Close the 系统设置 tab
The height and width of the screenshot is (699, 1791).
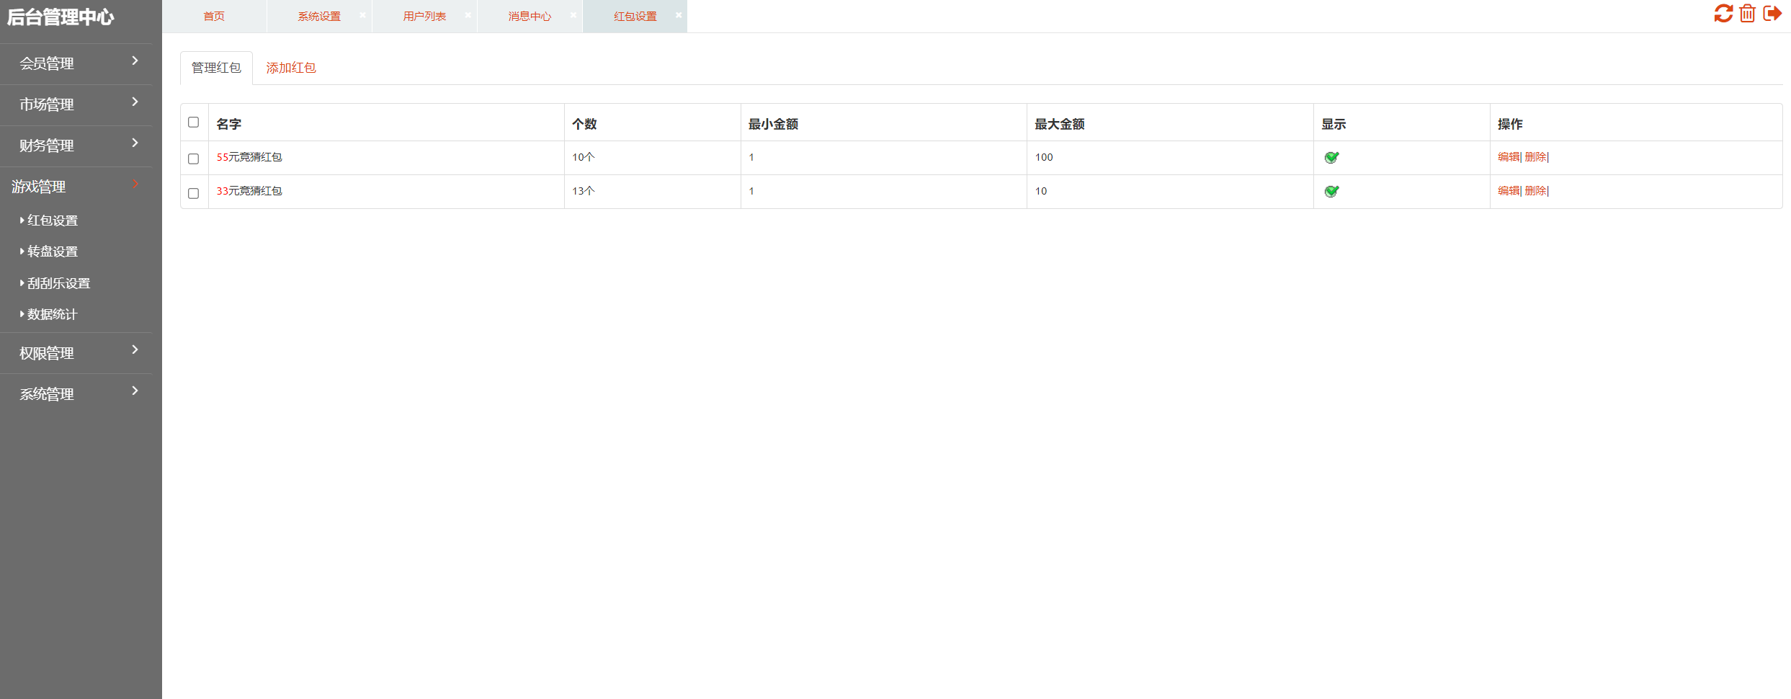pos(362,15)
